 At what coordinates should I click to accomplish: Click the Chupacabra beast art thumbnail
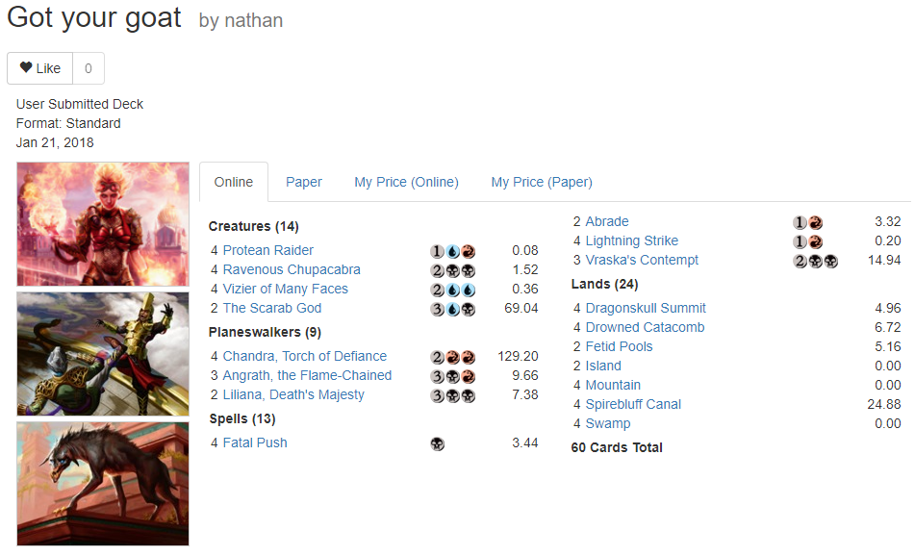[x=103, y=484]
